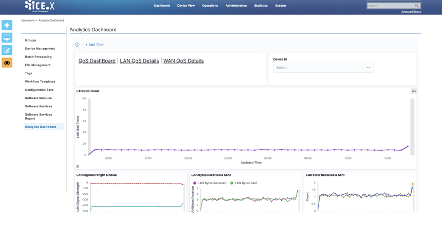Screen dimensions: 442x242
Task: Click LAN SignalStrength & Noise panel title
Action: [x=97, y=175]
